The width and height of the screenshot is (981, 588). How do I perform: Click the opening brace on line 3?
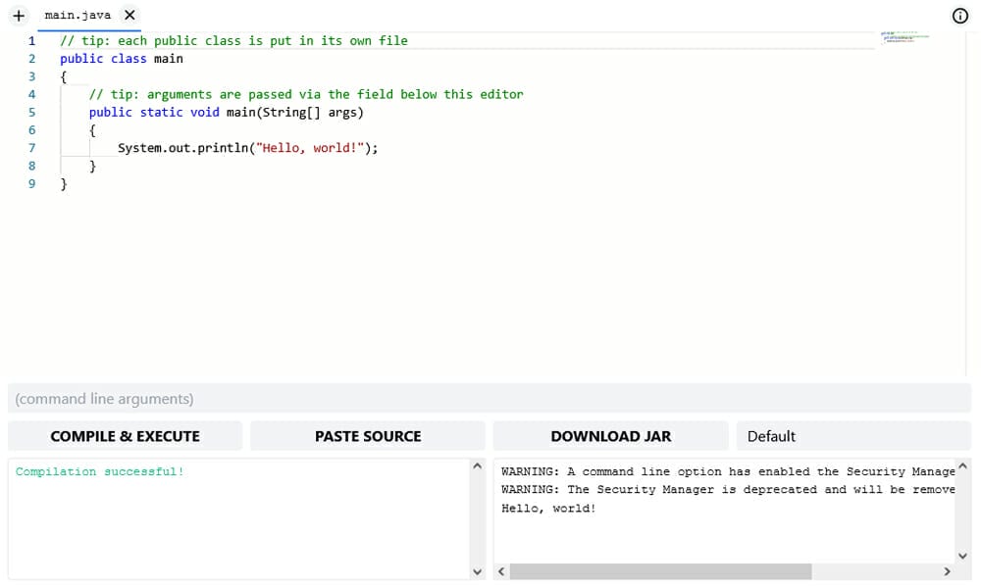[x=63, y=76]
